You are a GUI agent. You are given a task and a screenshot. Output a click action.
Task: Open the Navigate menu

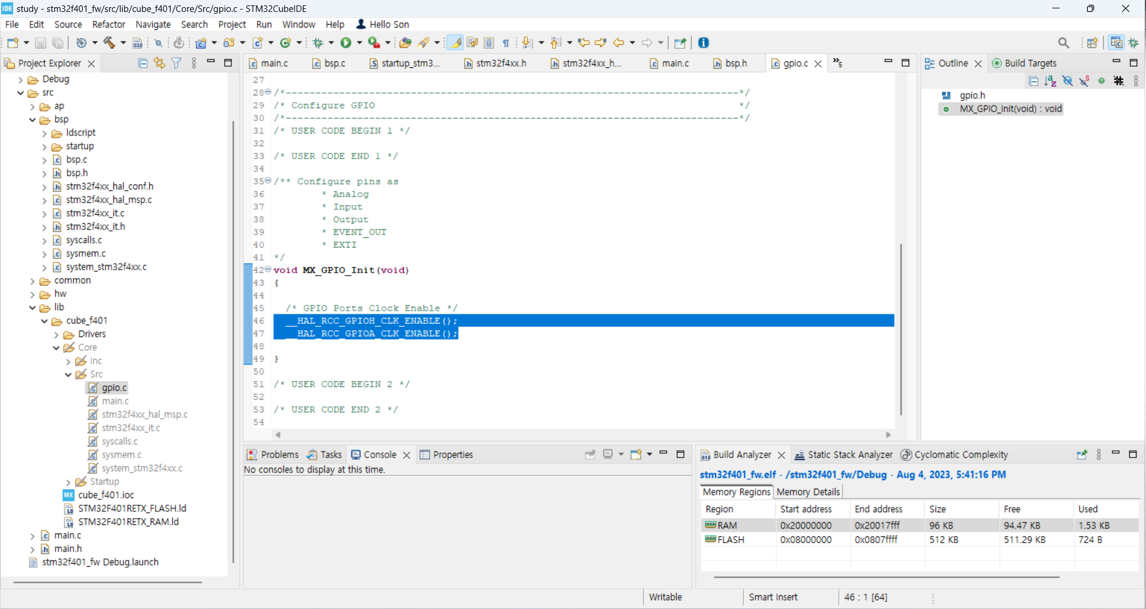click(153, 24)
